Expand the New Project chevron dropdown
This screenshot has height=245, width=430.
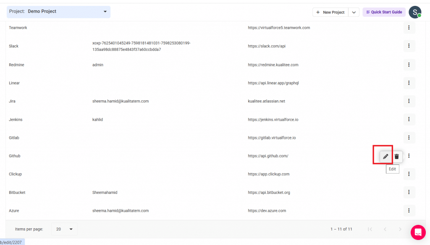354,12
